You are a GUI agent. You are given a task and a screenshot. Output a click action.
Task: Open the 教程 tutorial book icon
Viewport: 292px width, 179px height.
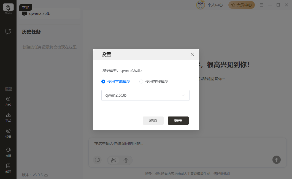[x=8, y=167]
